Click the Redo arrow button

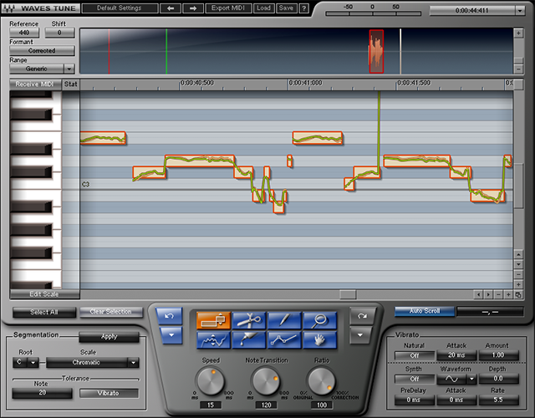click(362, 316)
